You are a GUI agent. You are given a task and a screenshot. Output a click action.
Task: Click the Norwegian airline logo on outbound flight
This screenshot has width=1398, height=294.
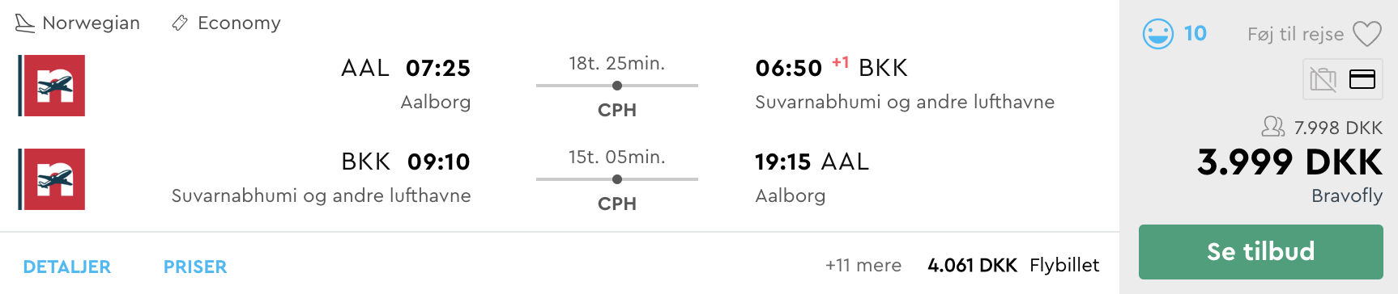pyautogui.click(x=52, y=86)
